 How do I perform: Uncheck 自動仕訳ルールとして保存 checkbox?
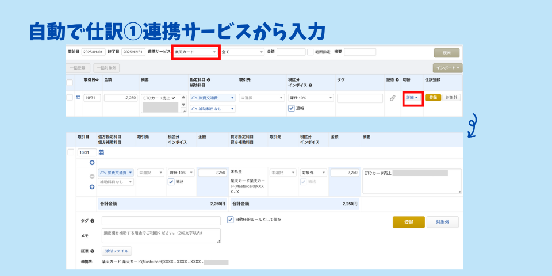231,219
